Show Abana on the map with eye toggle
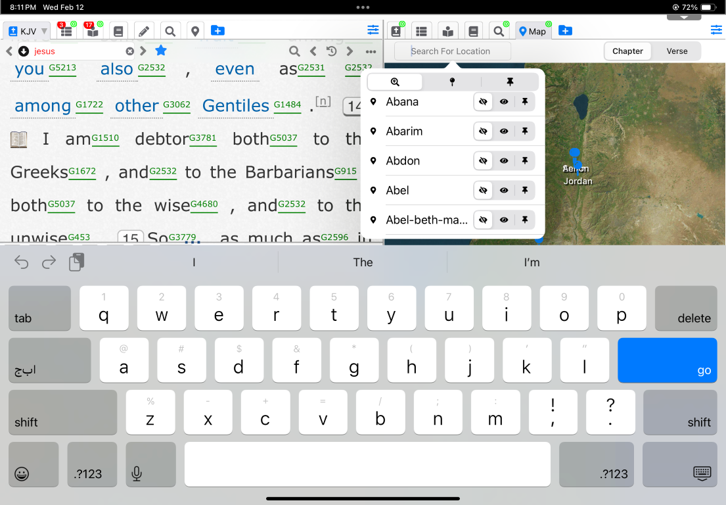 504,102
